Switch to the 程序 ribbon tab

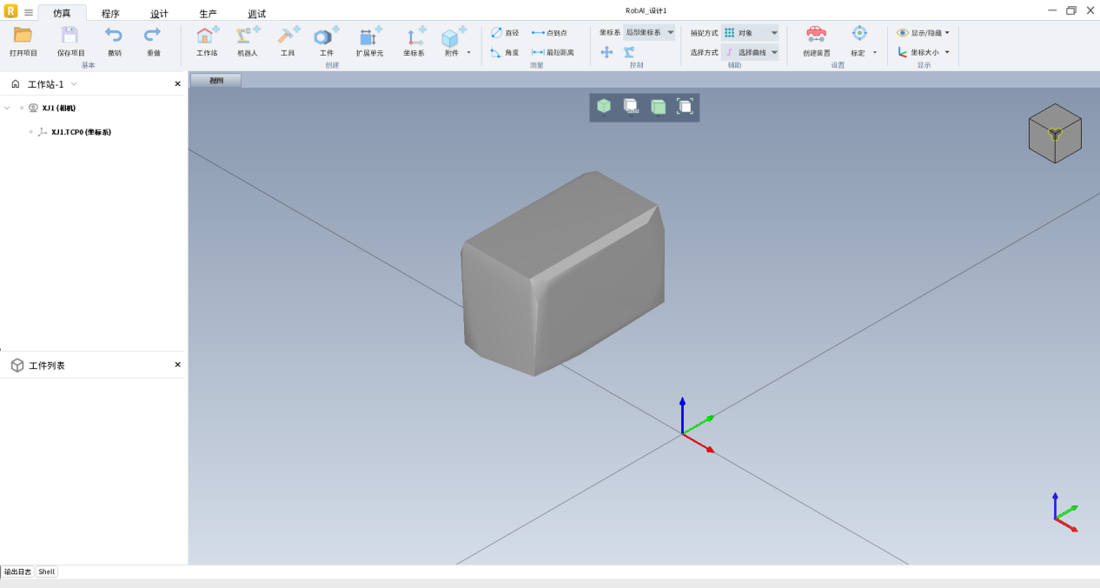click(110, 14)
